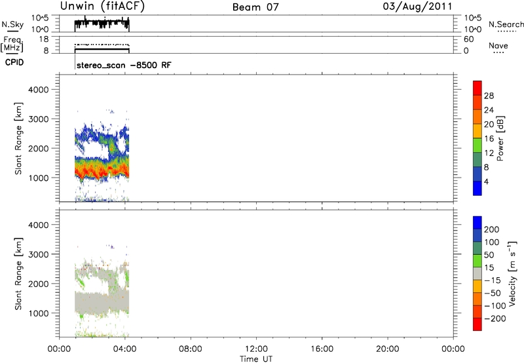Click the date '03/Aug/2011'
This screenshot has width=524, height=363.
point(417,7)
